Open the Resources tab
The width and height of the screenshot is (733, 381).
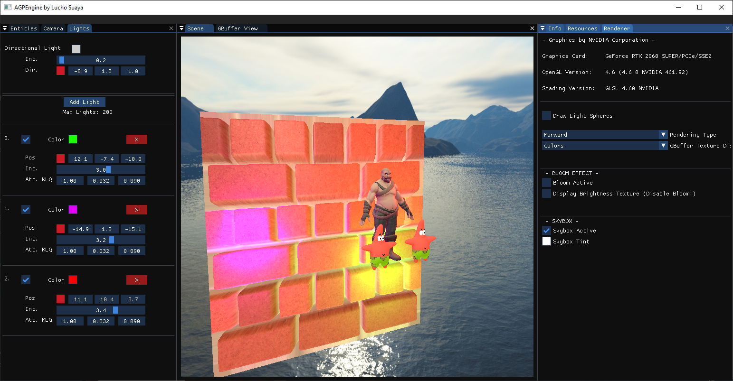(582, 28)
